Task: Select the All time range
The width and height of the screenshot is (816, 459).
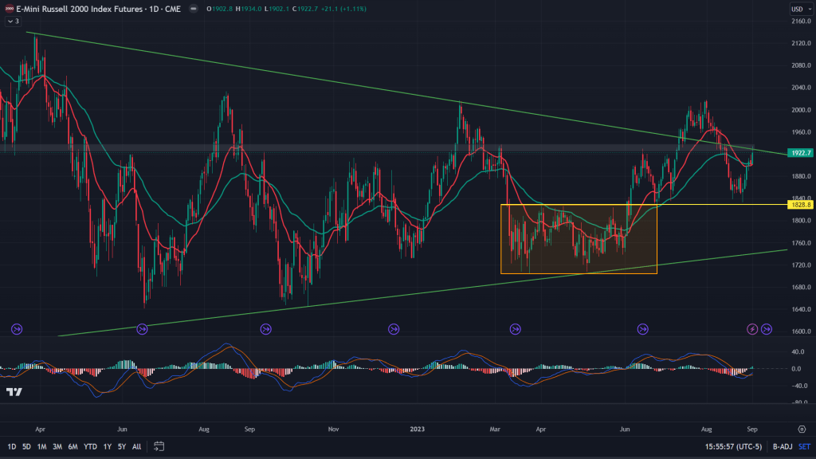Action: pyautogui.click(x=137, y=446)
